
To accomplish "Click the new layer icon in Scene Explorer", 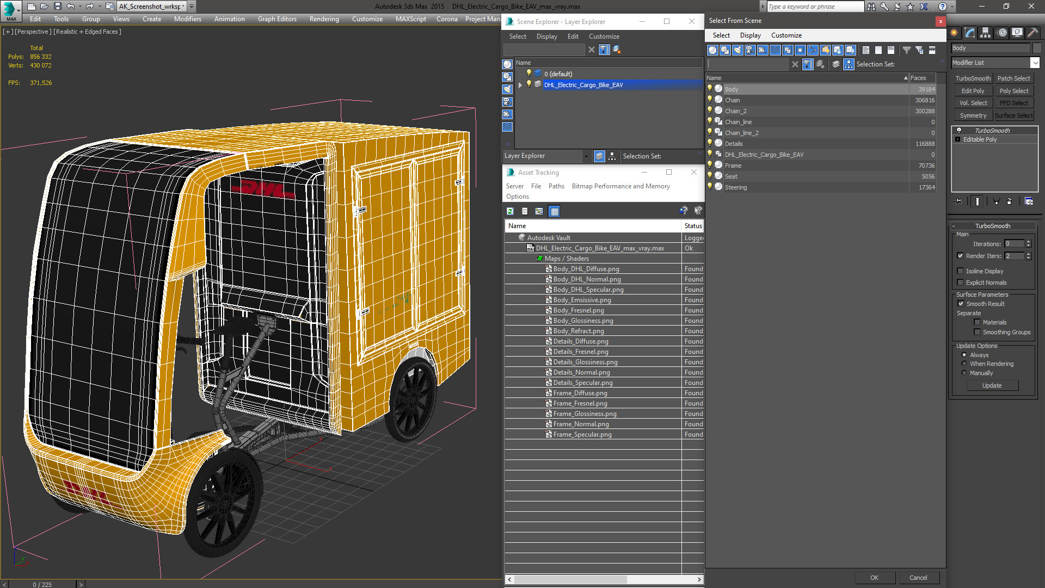I will [617, 50].
